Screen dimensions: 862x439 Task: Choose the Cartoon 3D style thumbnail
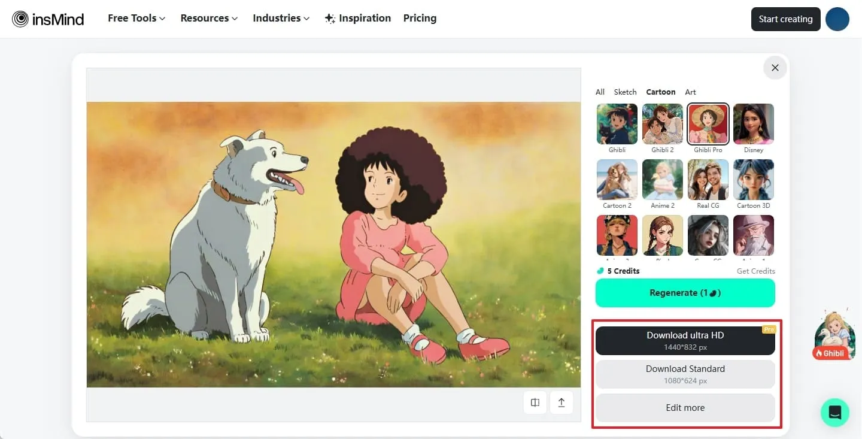tap(754, 180)
